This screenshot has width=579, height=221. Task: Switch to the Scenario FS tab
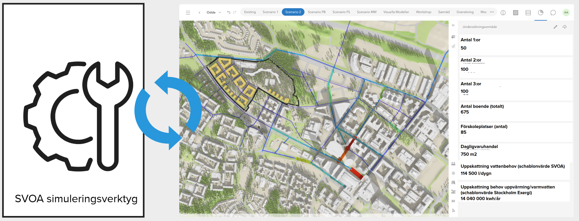[341, 12]
